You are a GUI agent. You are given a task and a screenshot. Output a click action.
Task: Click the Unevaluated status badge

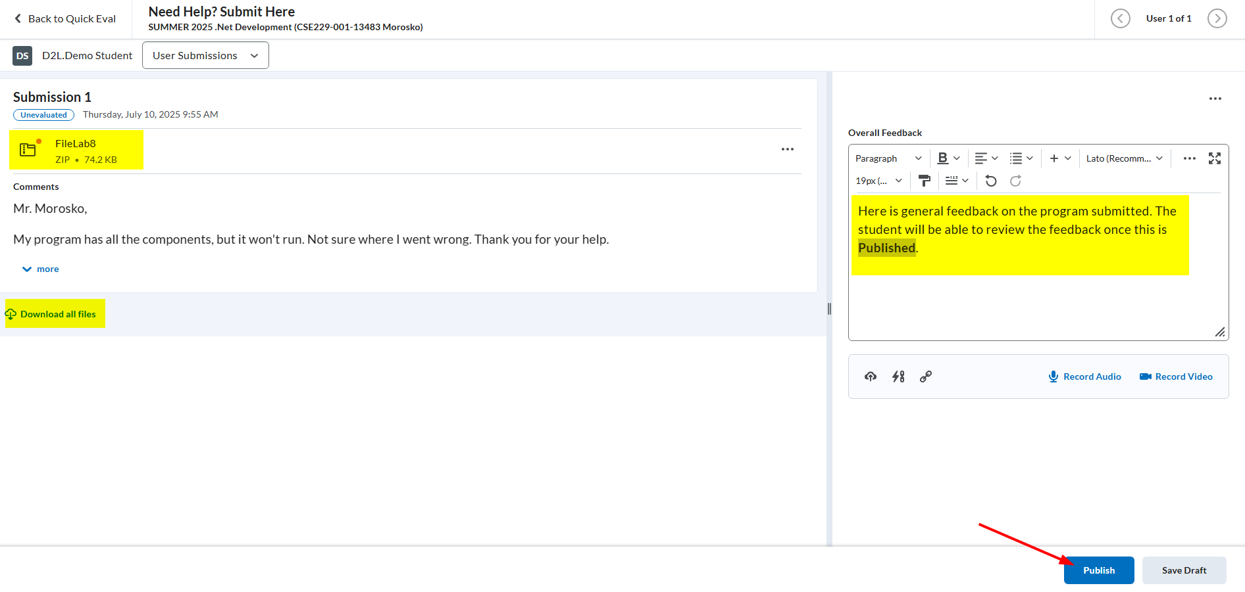pyautogui.click(x=43, y=115)
